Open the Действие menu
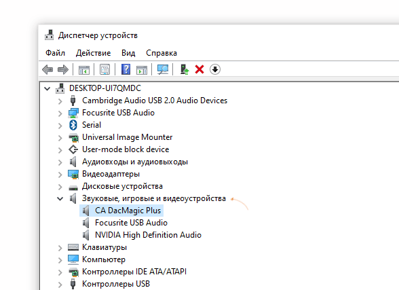The height and width of the screenshot is (290, 399). [94, 53]
